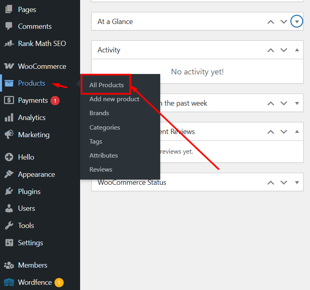Move Activity widget down
Screen dimensions: 310x290
[284, 50]
